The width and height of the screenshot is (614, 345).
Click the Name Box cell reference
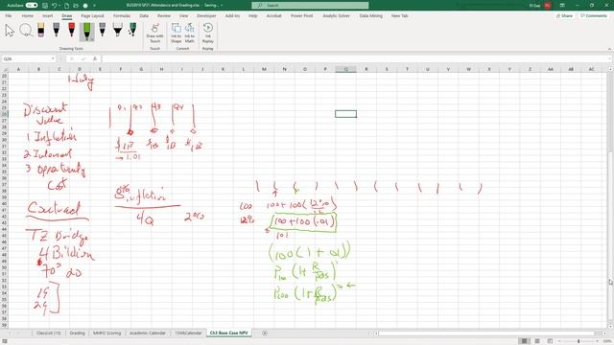tap(26, 58)
